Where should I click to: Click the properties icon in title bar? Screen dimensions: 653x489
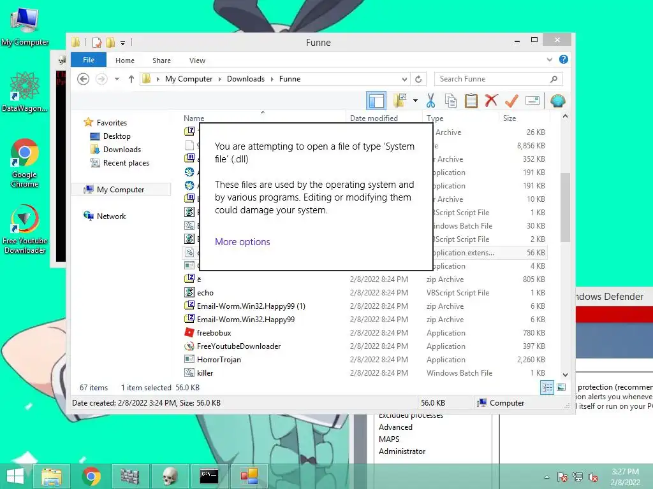(97, 43)
